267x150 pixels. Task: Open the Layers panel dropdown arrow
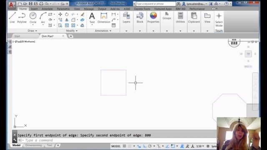126,31
